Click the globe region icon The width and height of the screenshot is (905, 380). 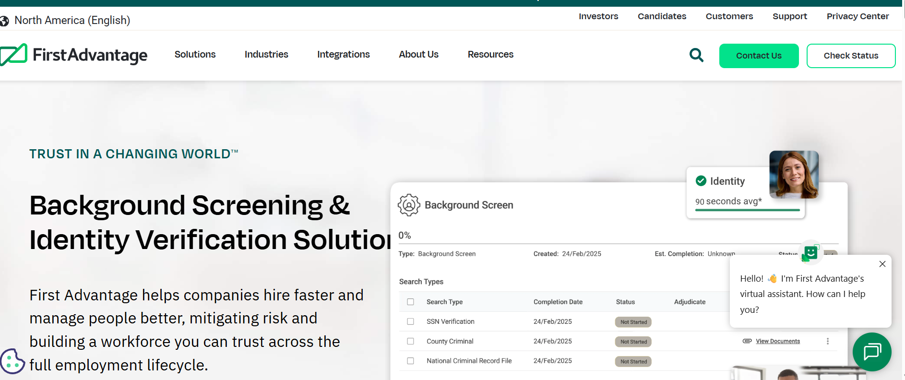click(4, 21)
